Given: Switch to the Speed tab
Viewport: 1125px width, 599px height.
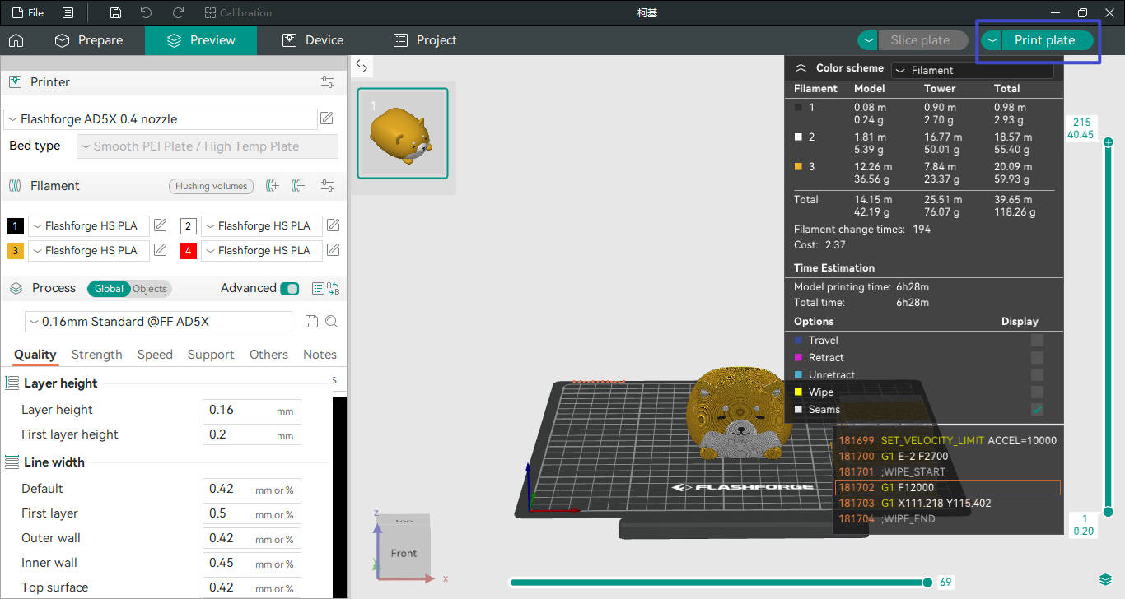Looking at the screenshot, I should (x=155, y=355).
